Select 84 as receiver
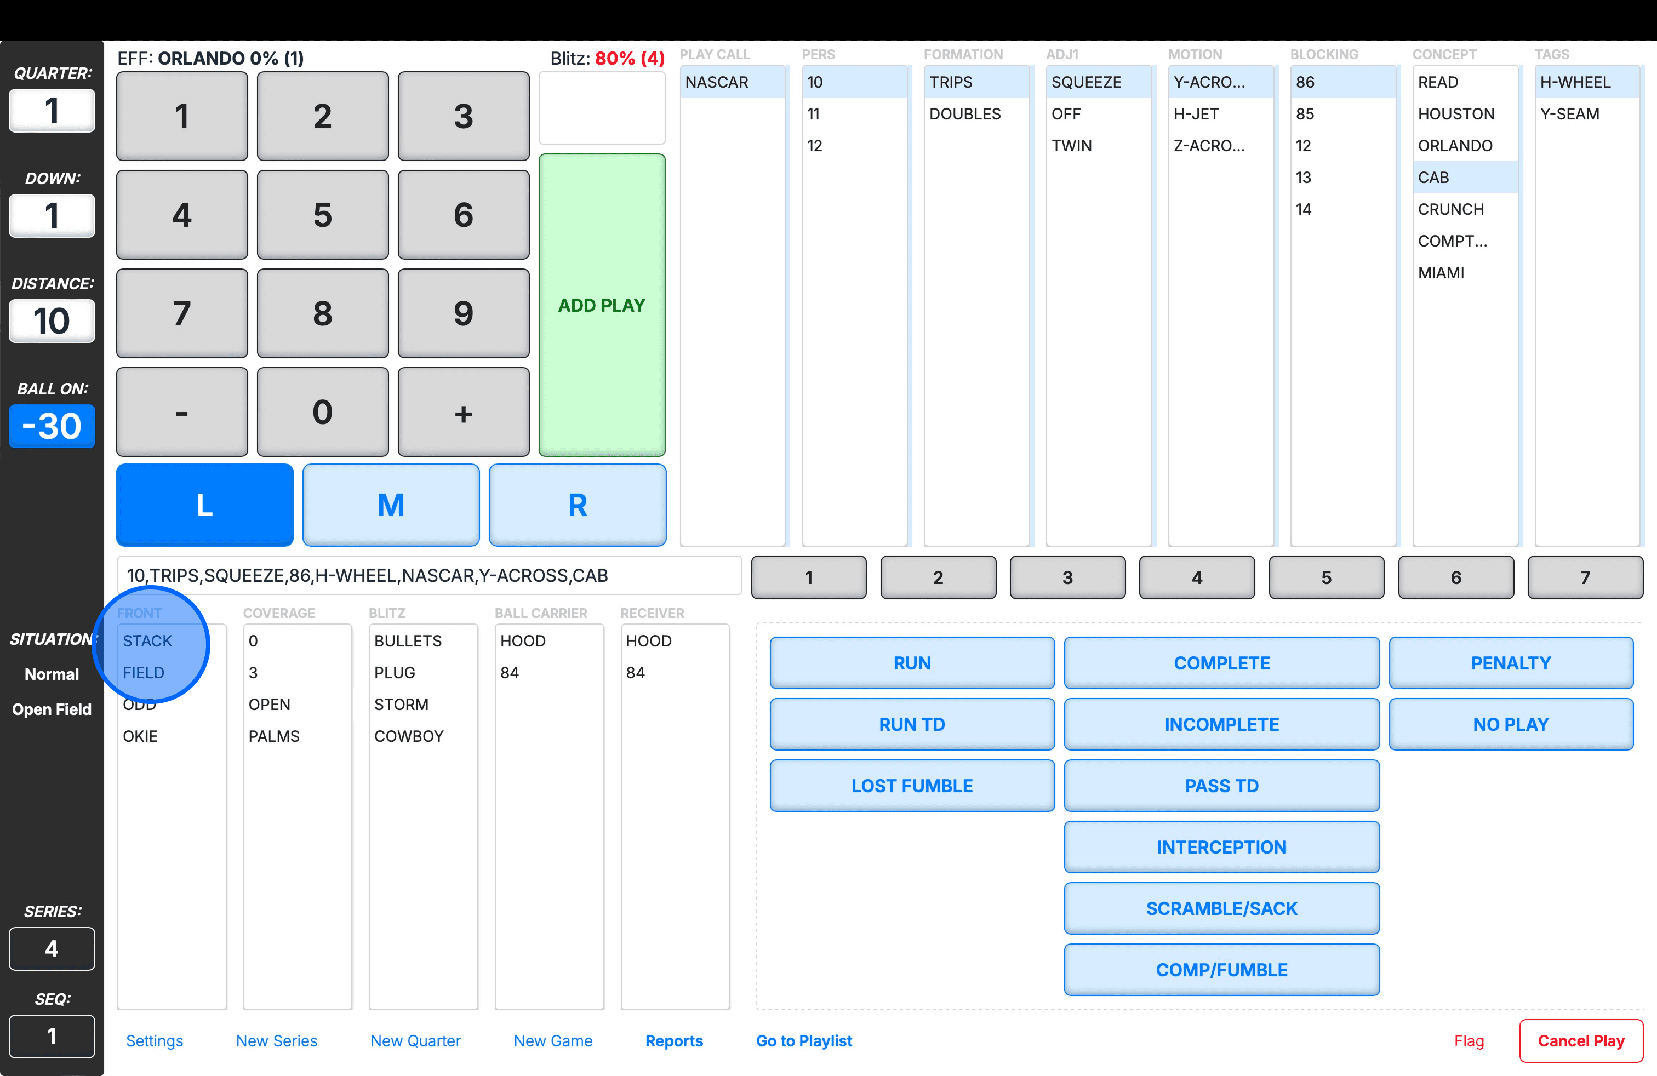This screenshot has height=1076, width=1657. (675, 673)
